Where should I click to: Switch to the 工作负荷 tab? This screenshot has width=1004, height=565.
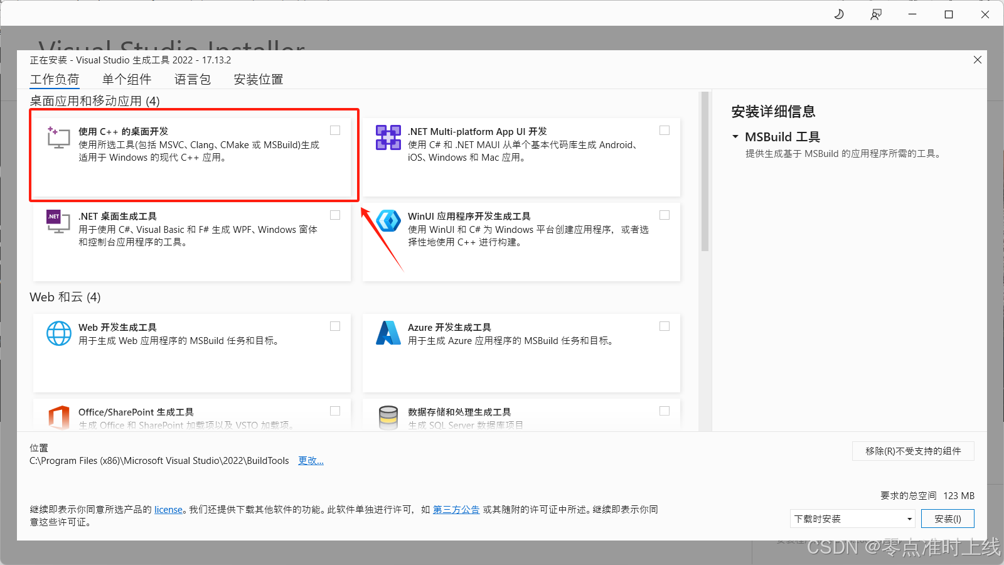55,80
